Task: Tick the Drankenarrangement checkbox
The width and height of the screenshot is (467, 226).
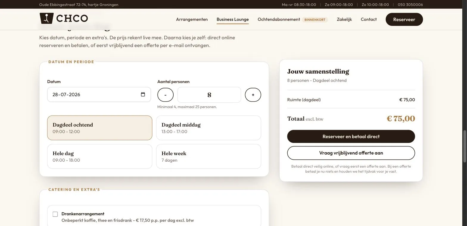Action: [x=55, y=214]
